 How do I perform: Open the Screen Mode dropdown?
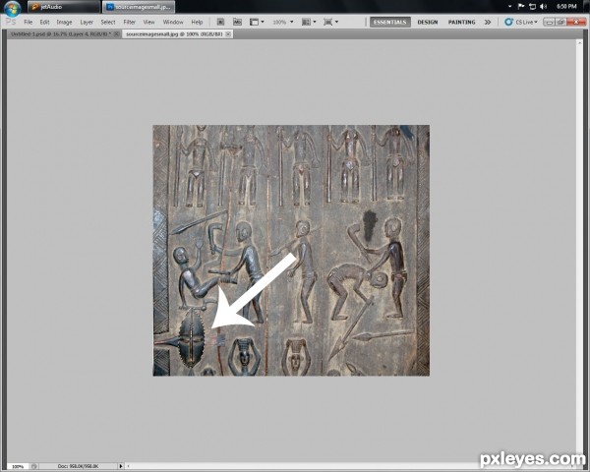330,23
